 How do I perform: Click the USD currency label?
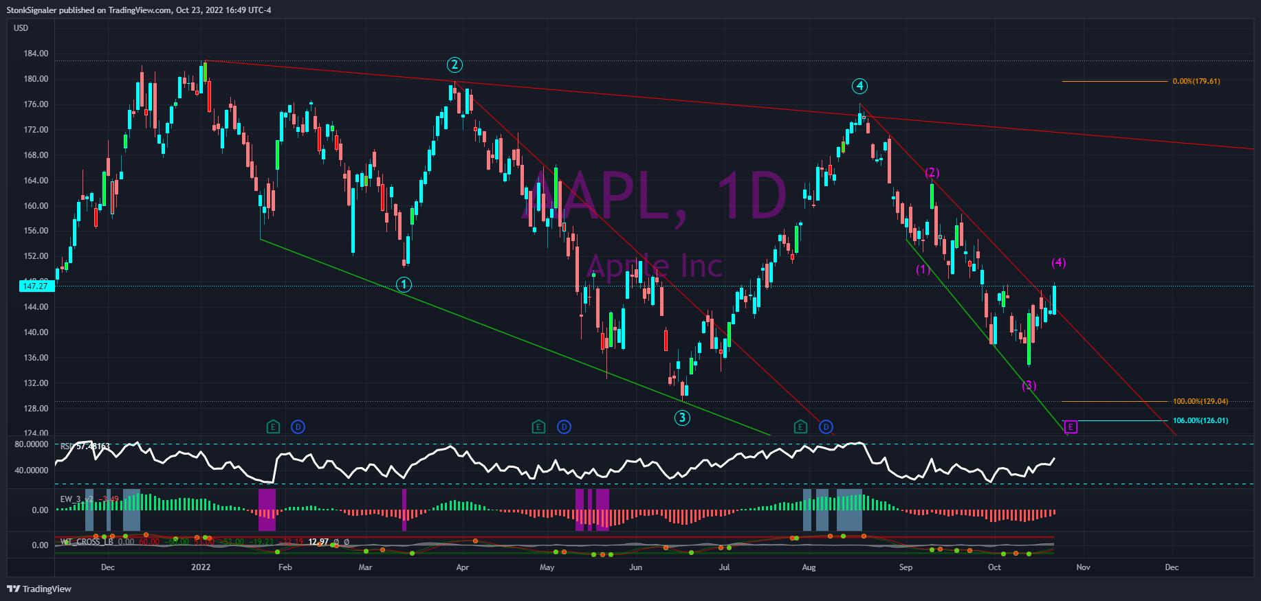(21, 28)
